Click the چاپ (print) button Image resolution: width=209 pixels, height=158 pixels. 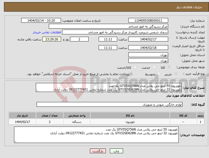pyautogui.click(x=116, y=151)
